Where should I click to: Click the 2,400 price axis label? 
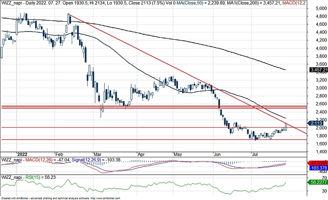(321, 112)
